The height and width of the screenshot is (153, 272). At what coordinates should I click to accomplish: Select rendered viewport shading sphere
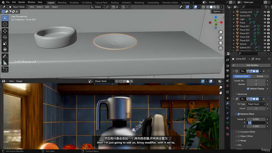218,7
